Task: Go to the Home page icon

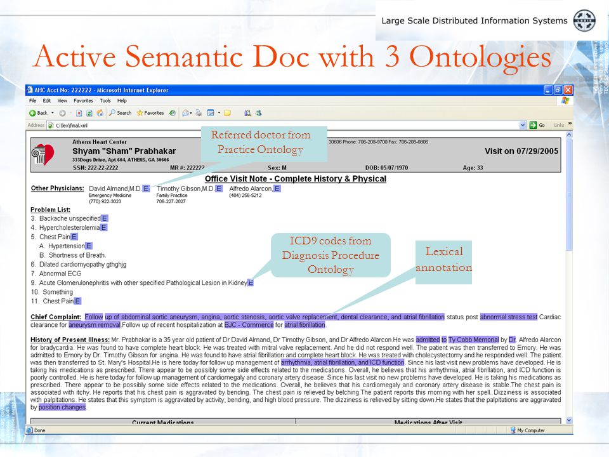Action: [x=100, y=113]
